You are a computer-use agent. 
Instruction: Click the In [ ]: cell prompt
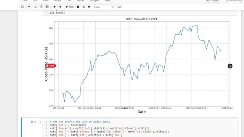click(36, 122)
